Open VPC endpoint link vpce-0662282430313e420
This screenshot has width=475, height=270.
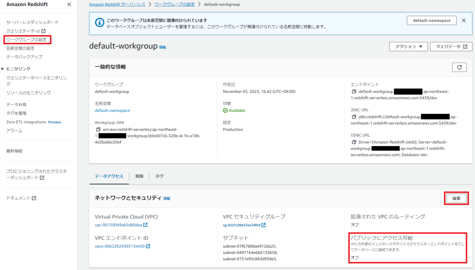(x=120, y=246)
